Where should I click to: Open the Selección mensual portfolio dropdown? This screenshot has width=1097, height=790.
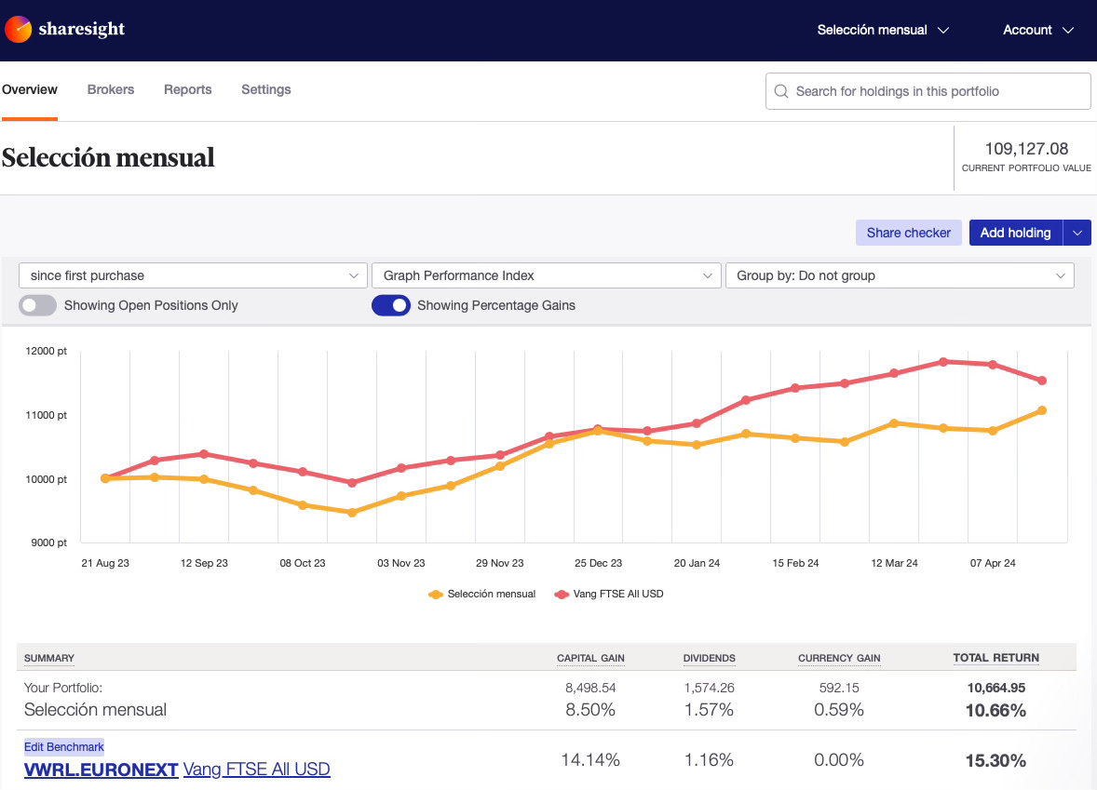click(883, 30)
